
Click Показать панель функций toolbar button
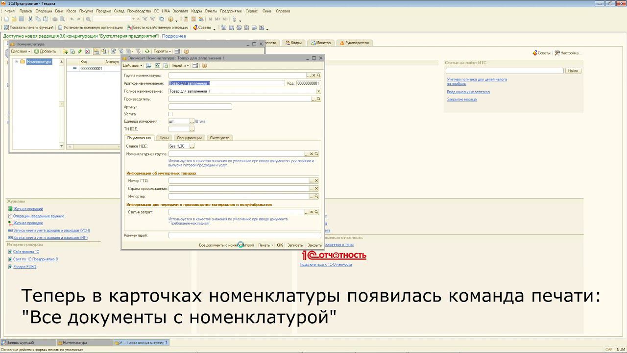pos(28,27)
